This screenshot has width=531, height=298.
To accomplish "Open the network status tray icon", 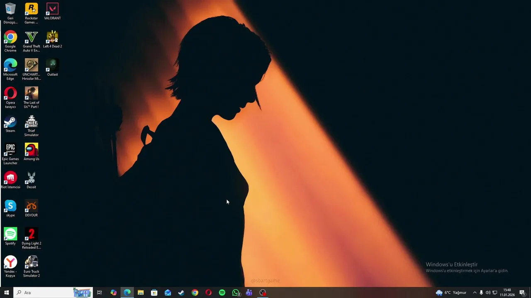I will click(494, 293).
